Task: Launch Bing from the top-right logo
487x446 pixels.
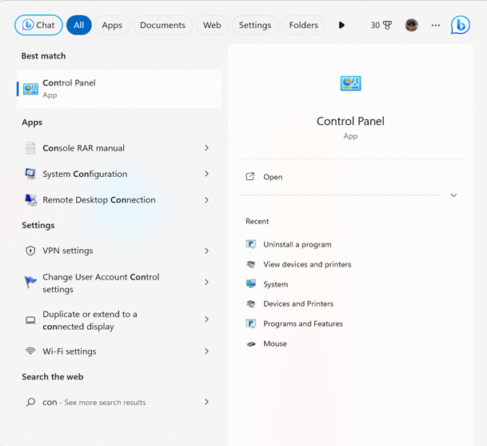Action: coord(461,25)
